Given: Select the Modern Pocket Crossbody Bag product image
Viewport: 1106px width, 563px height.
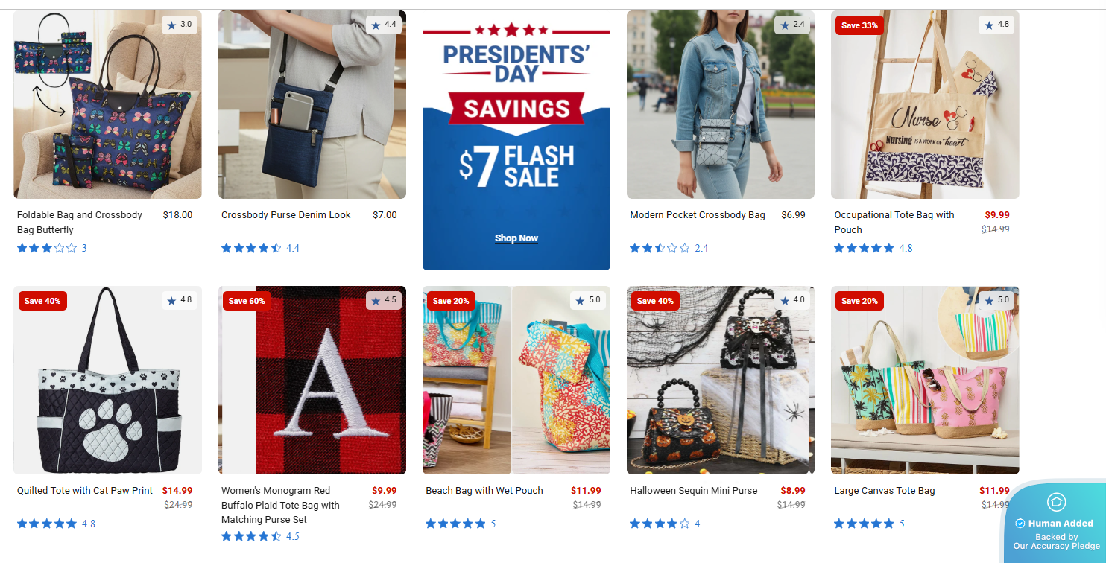Looking at the screenshot, I should pos(721,105).
